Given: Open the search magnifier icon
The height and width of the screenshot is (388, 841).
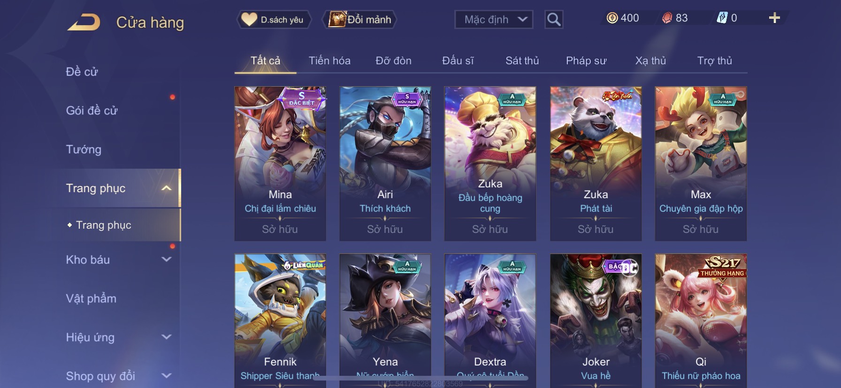Looking at the screenshot, I should (x=554, y=19).
